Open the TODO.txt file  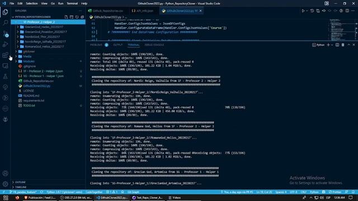[48, 106]
